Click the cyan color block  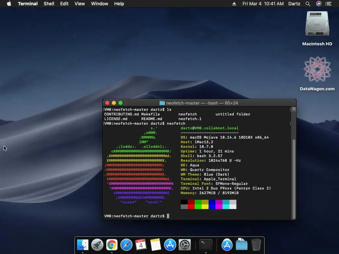[x=226, y=202]
